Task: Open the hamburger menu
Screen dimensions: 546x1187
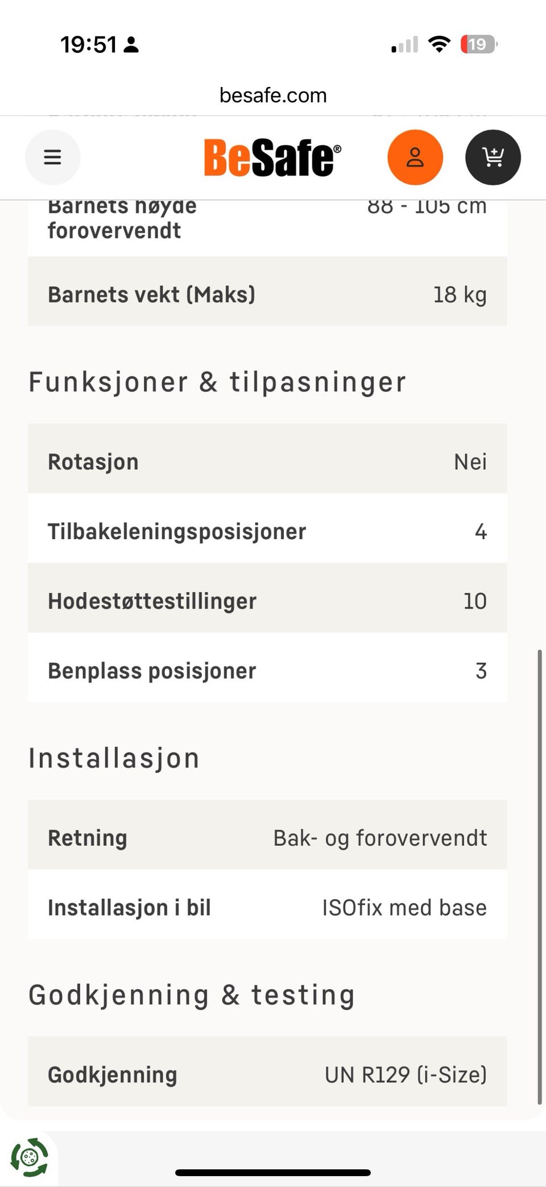Action: pyautogui.click(x=52, y=157)
